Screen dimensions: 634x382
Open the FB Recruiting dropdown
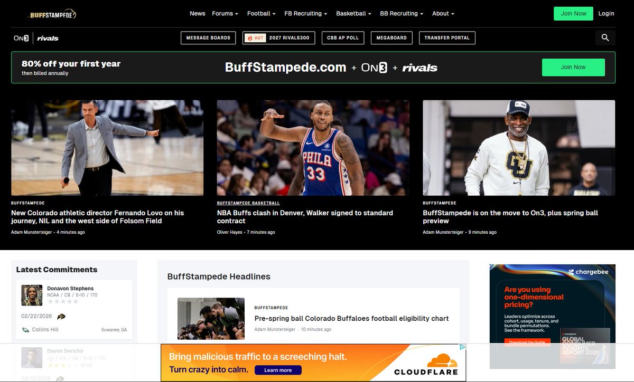point(305,14)
